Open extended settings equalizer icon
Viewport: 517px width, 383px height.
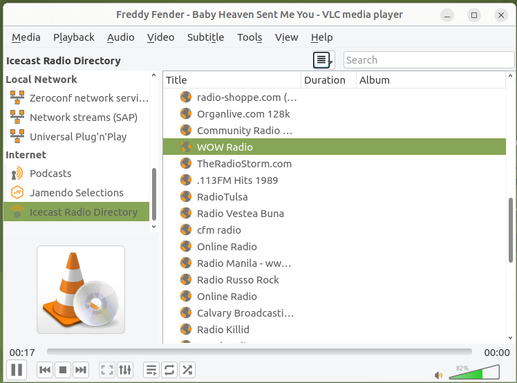tap(125, 370)
